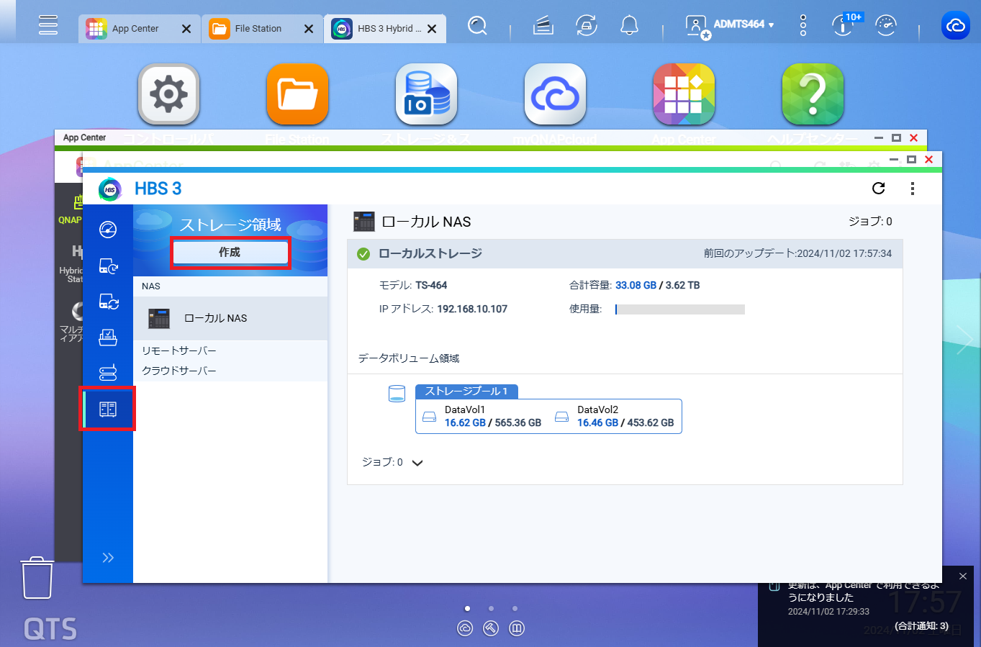Open external devices icon in top bar

[x=587, y=26]
